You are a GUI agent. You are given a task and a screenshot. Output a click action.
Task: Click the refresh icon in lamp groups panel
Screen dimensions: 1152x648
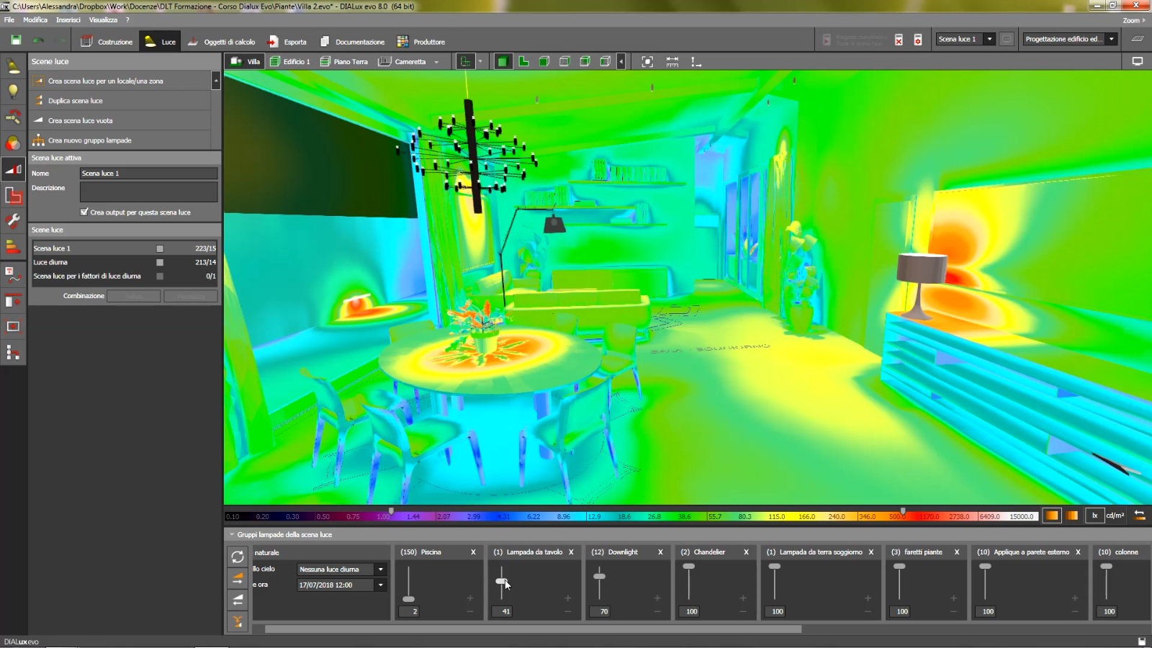coord(238,557)
